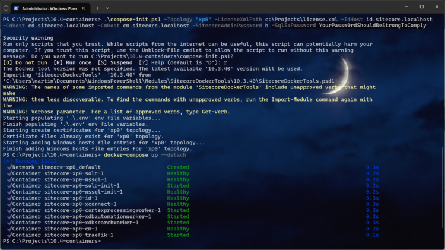Click the docker-compose up --detach command
Screen dimensions: 445x250
(144, 154)
